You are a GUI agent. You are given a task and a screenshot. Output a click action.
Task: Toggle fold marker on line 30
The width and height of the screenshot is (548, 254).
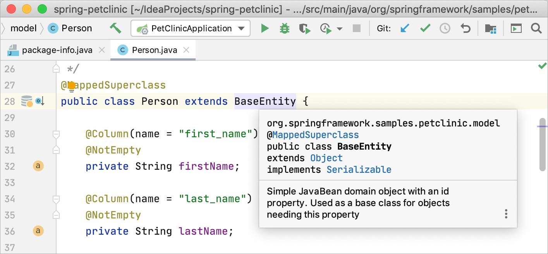[56, 134]
